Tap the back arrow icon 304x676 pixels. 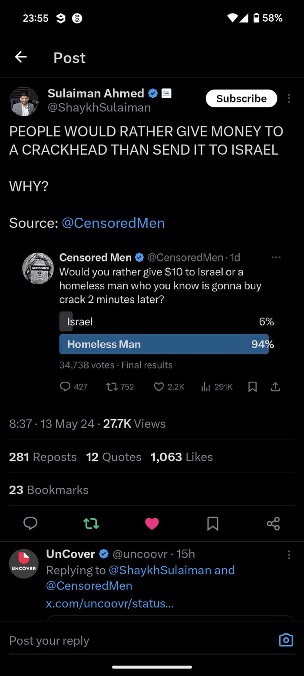(21, 57)
